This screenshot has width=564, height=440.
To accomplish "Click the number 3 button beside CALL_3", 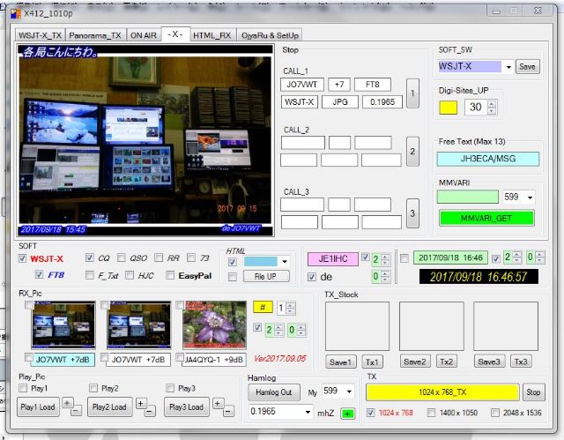I will tap(412, 213).
